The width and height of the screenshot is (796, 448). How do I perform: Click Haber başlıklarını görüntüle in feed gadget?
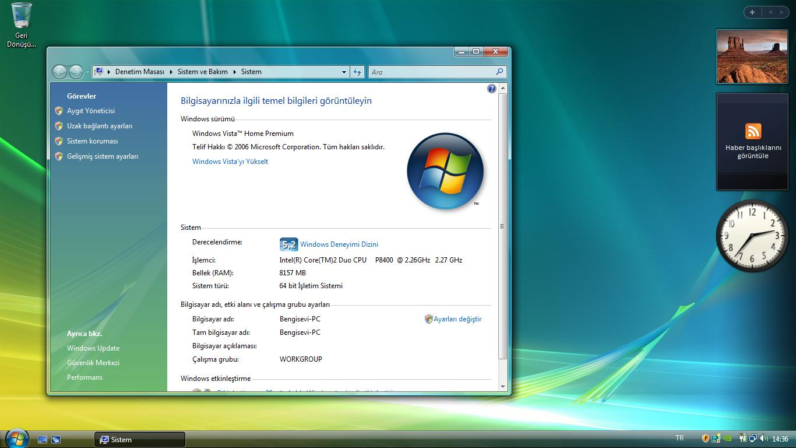click(753, 152)
